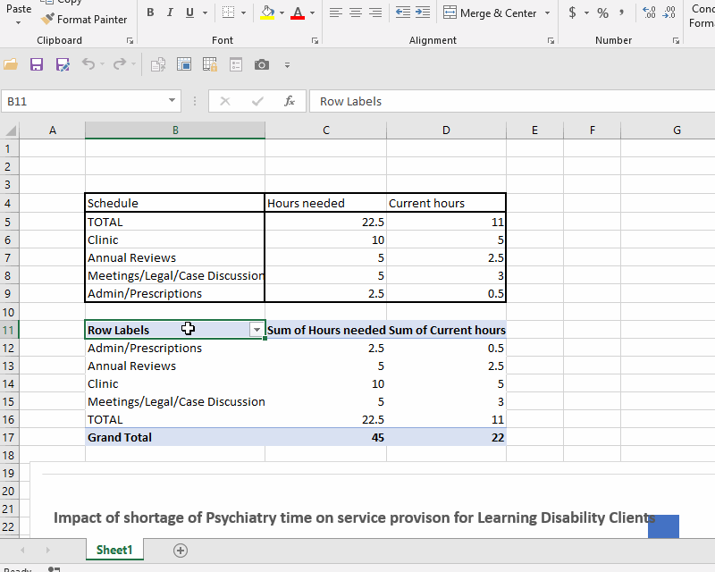
Task: Open file using the folder icon
Action: pos(11,64)
